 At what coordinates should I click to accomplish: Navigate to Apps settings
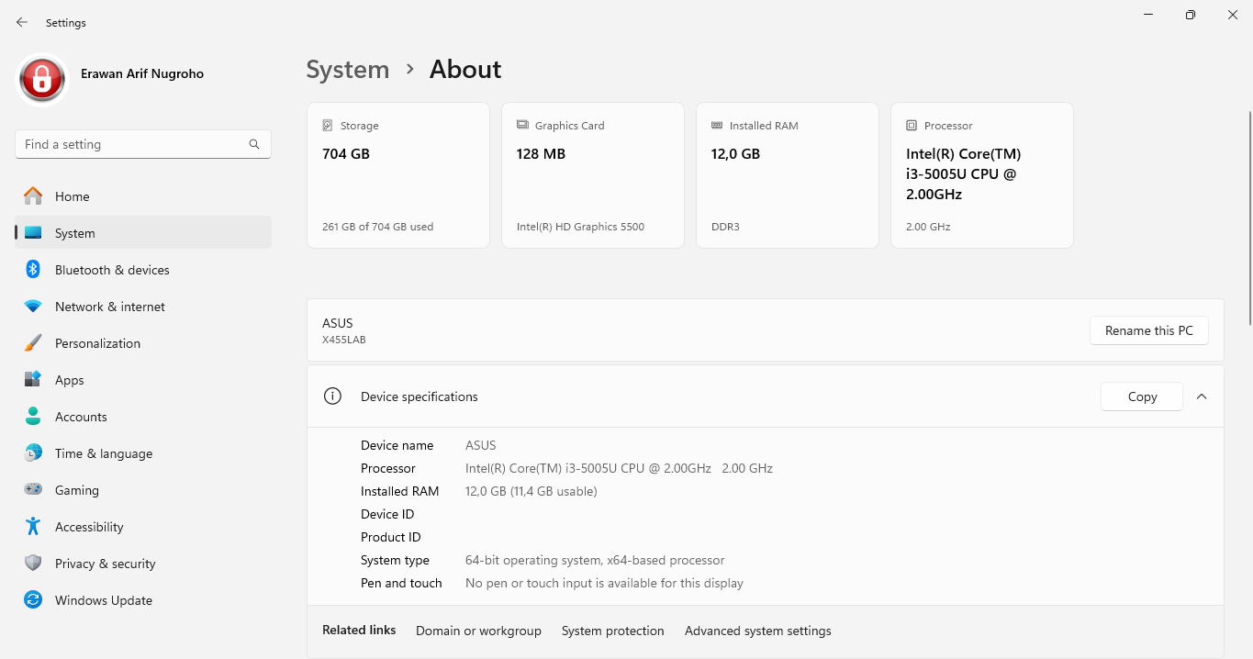143,380
